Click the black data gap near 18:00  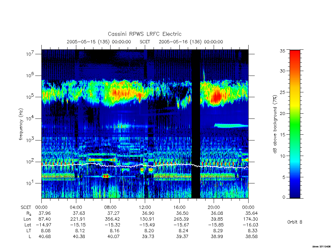click(196, 124)
